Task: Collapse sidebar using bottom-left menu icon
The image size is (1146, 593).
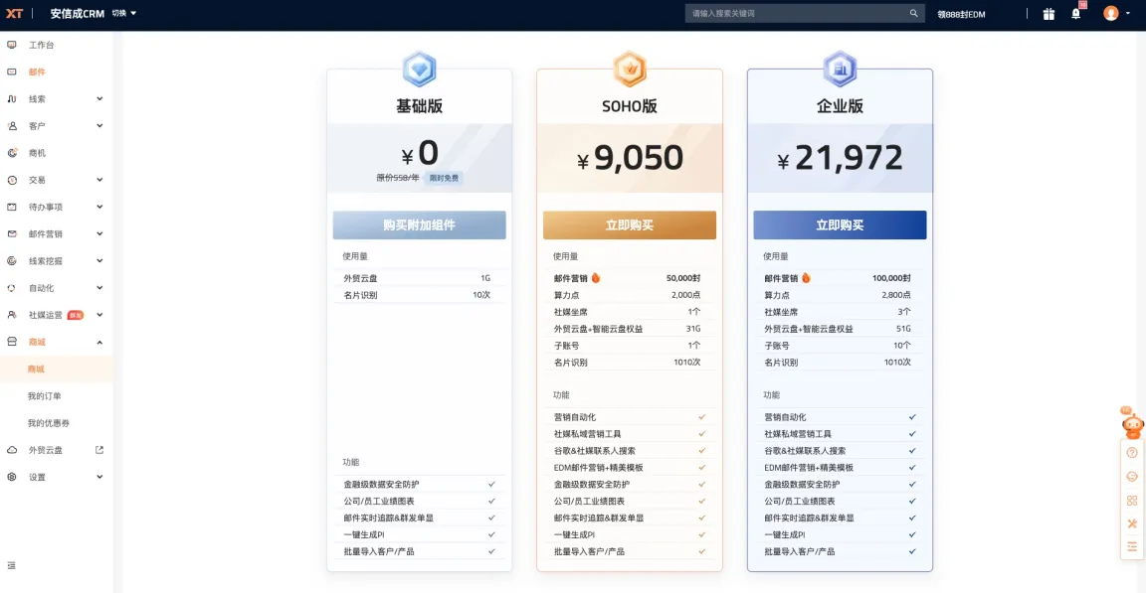Action: coord(12,565)
